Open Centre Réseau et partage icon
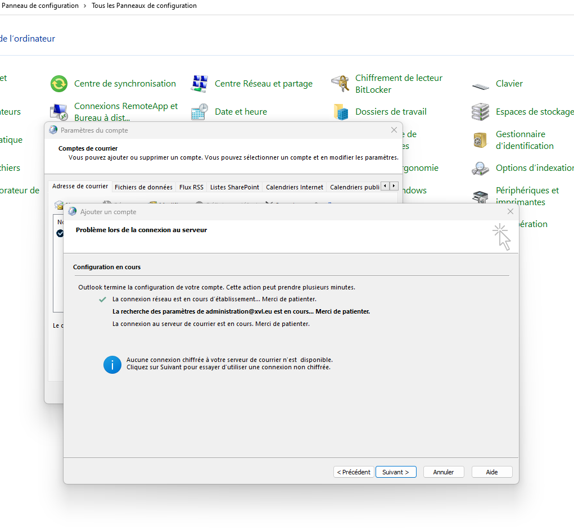The height and width of the screenshot is (530, 574). pos(200,84)
